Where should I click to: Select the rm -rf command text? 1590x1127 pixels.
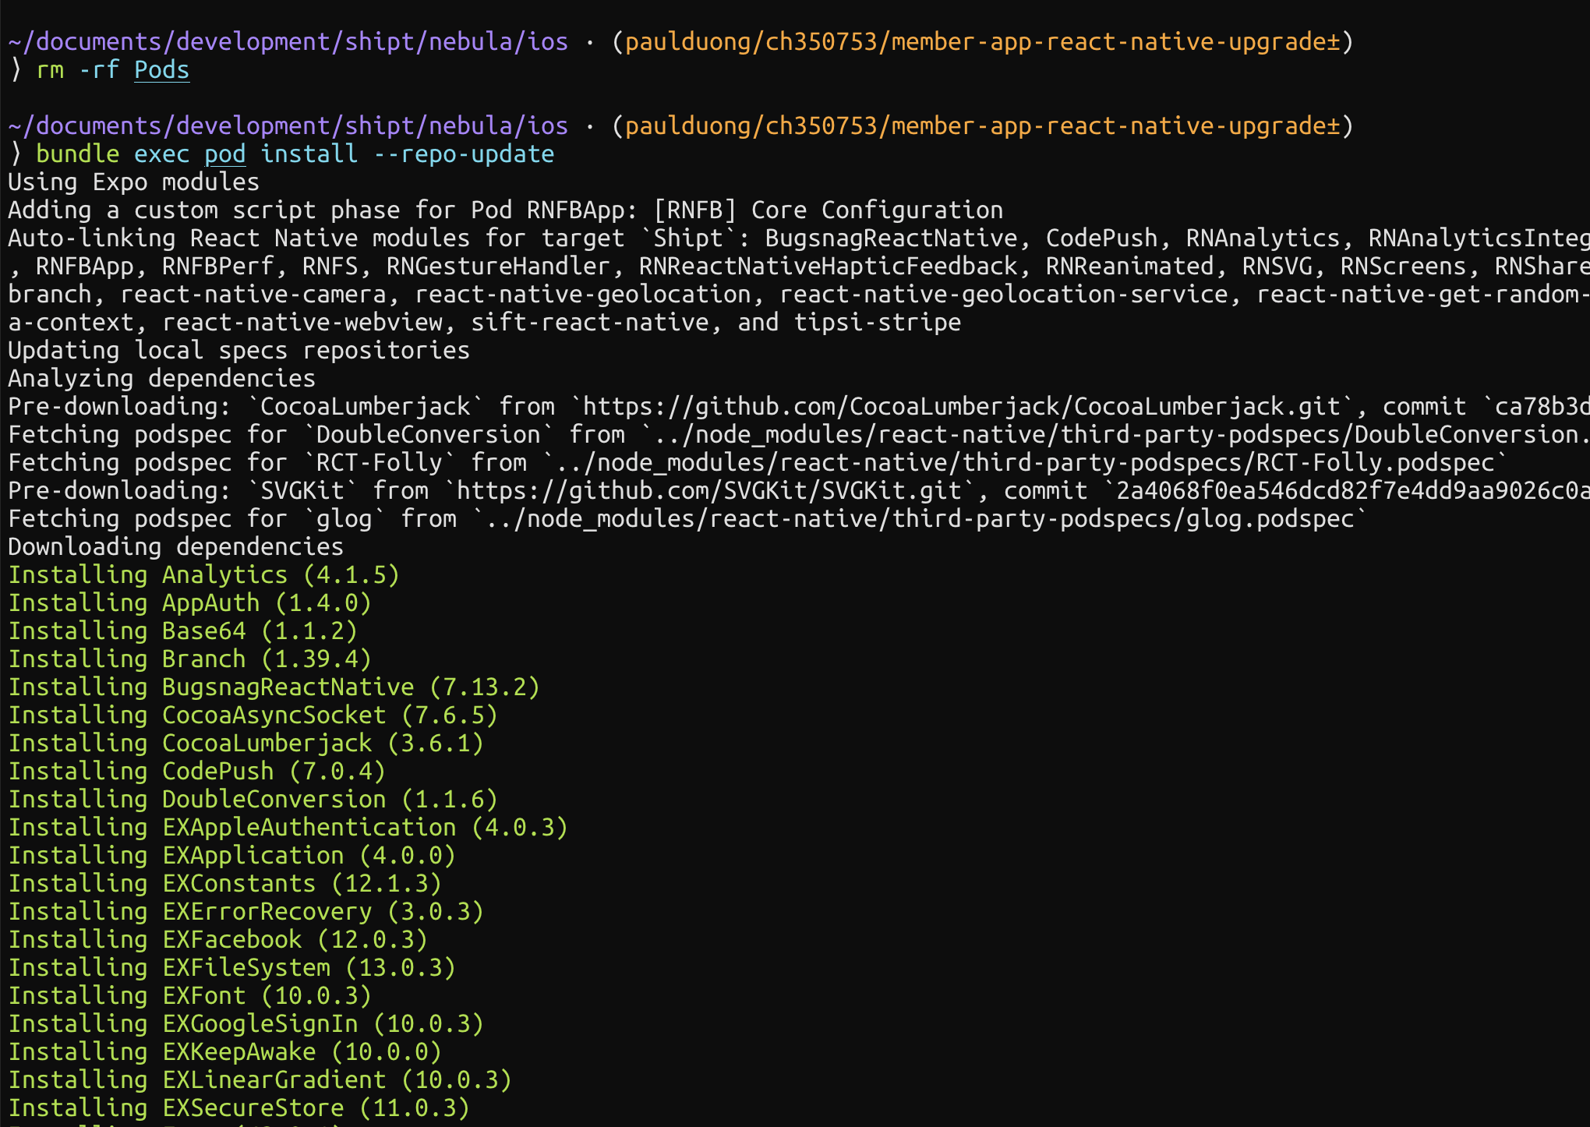76,70
